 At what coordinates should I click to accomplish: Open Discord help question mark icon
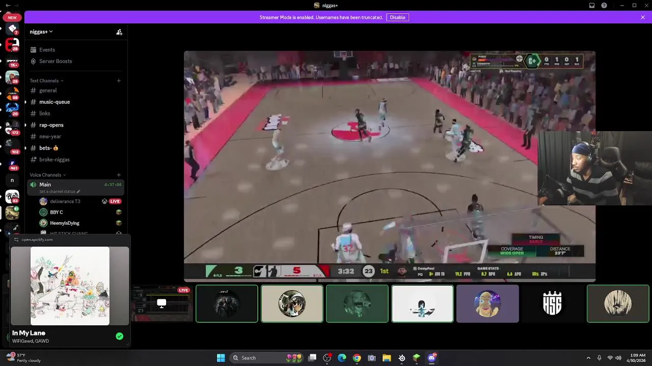(604, 6)
